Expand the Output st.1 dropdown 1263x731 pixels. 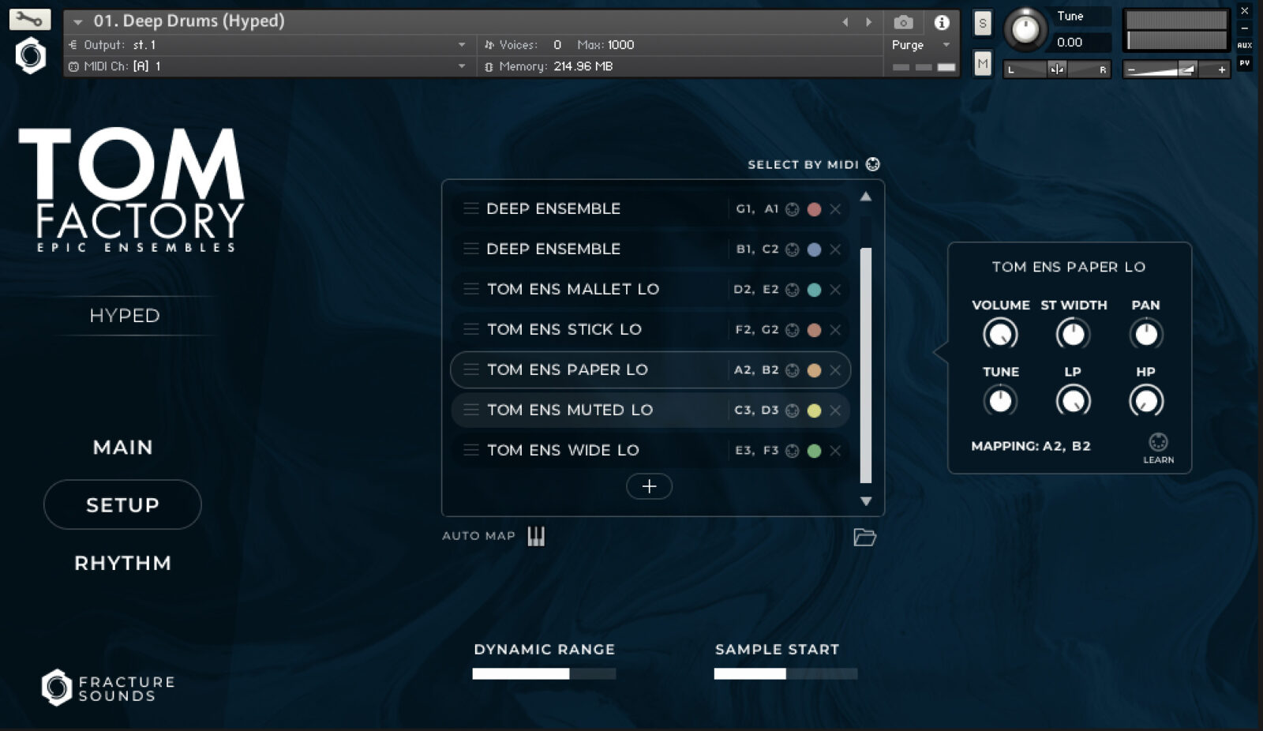tap(462, 45)
